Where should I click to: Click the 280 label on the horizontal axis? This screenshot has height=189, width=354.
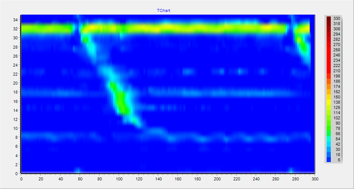295,179
